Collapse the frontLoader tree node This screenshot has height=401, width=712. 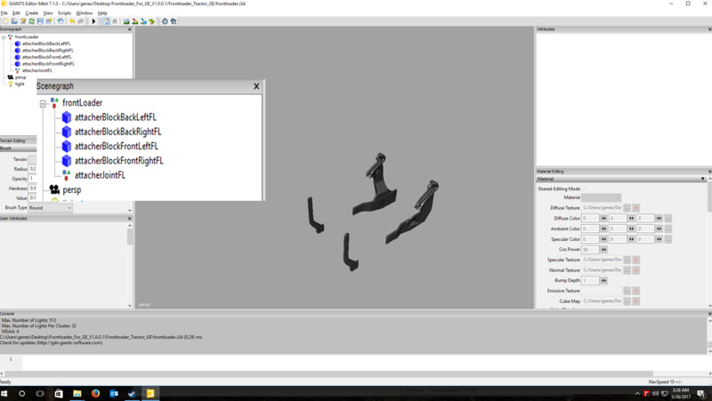coord(4,37)
